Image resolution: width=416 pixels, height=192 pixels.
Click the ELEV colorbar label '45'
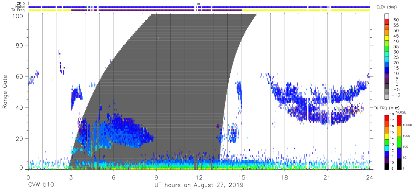tap(396, 36)
